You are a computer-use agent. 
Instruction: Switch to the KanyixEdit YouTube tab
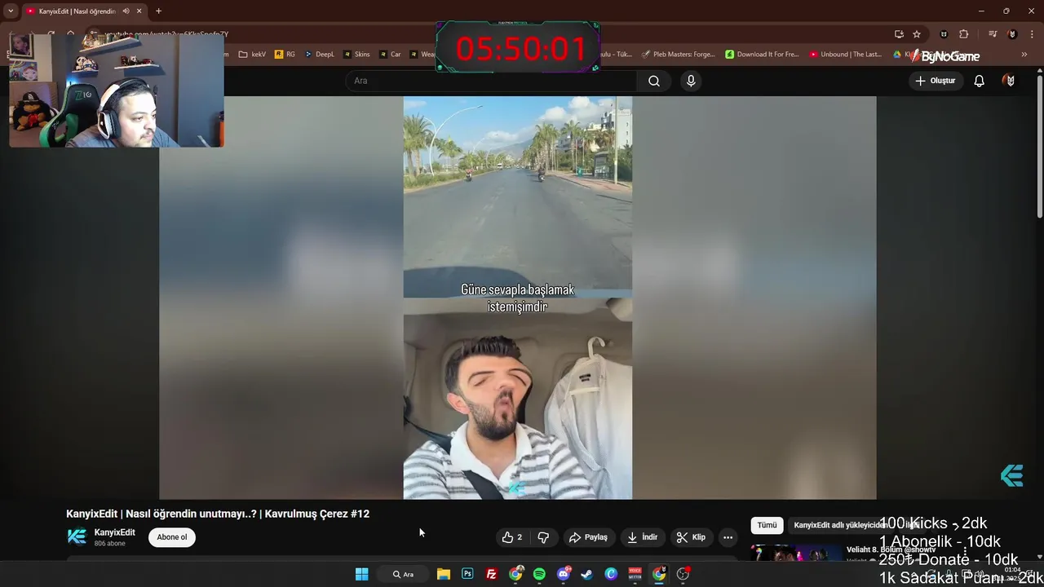[x=83, y=11]
